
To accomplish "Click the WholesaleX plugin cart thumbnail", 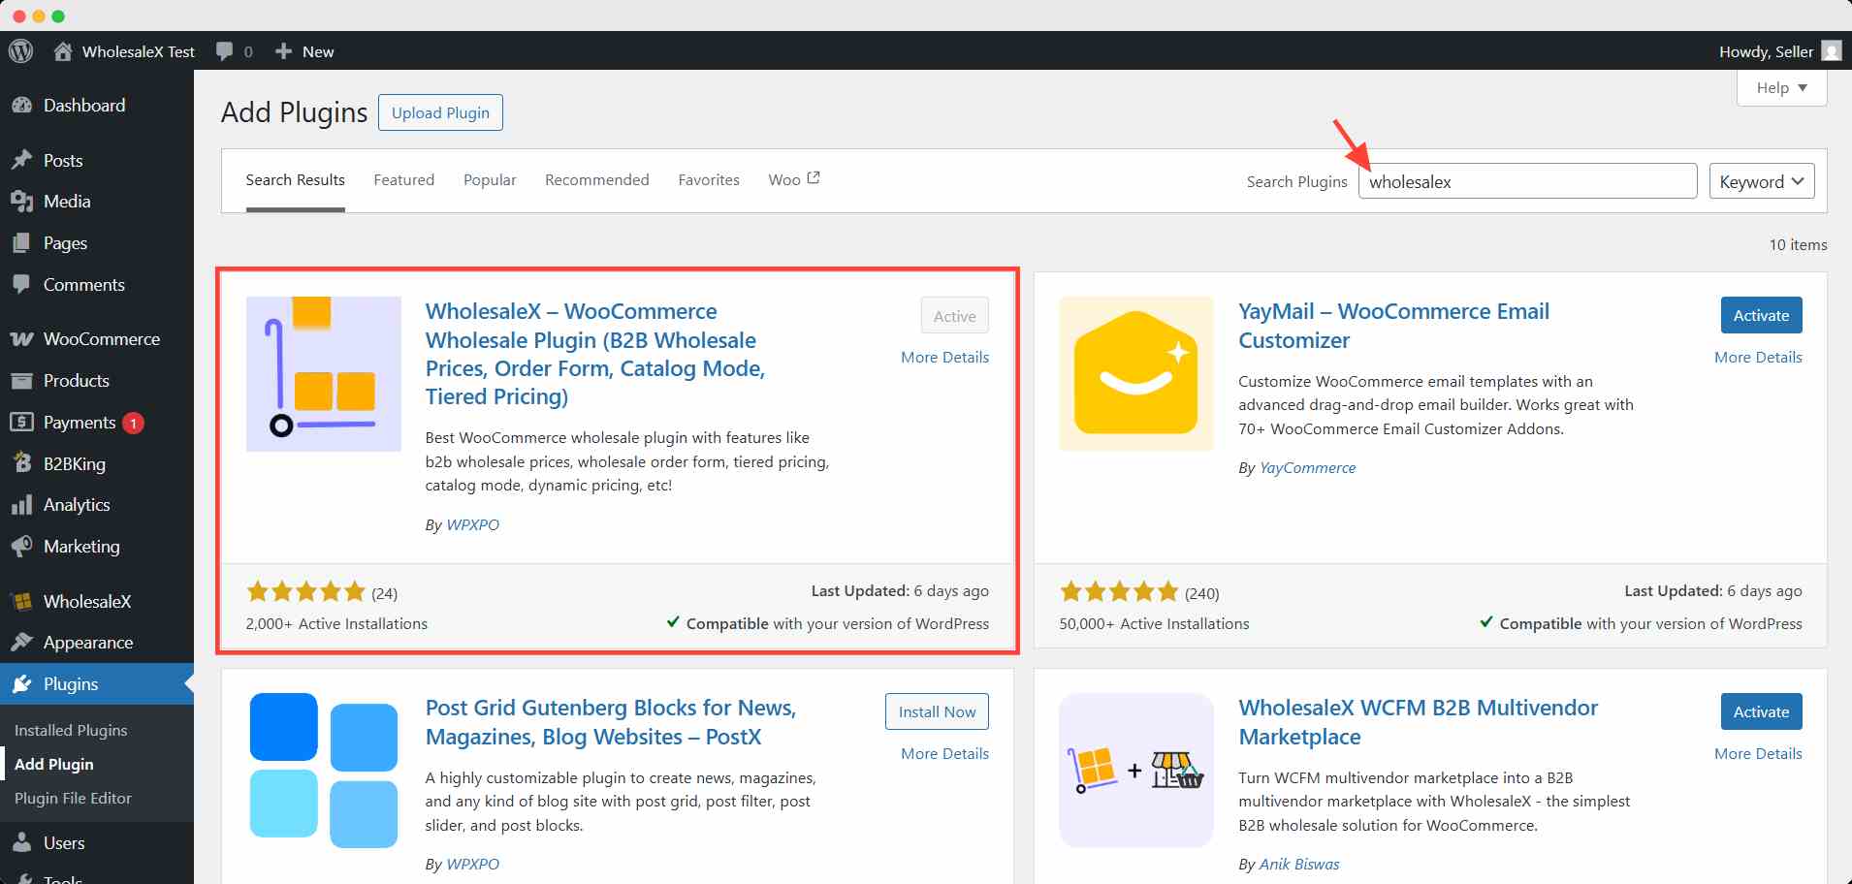I will tap(324, 374).
